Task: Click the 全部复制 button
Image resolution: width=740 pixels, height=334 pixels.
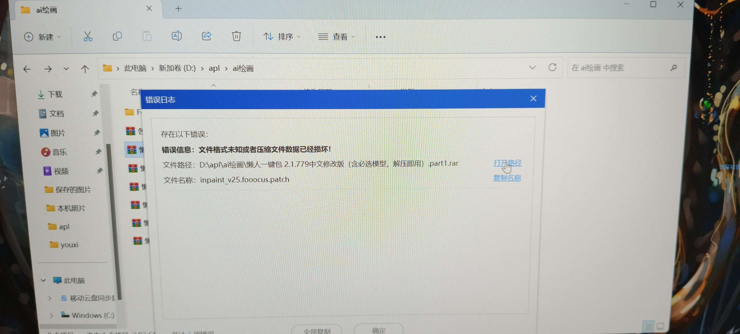Action: [x=317, y=330]
